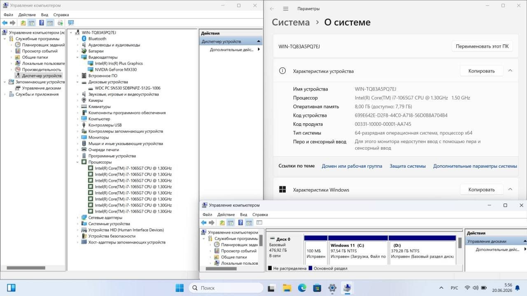Select the NVIDIA GeForce MX330 adapter
527x296 pixels.
point(116,69)
